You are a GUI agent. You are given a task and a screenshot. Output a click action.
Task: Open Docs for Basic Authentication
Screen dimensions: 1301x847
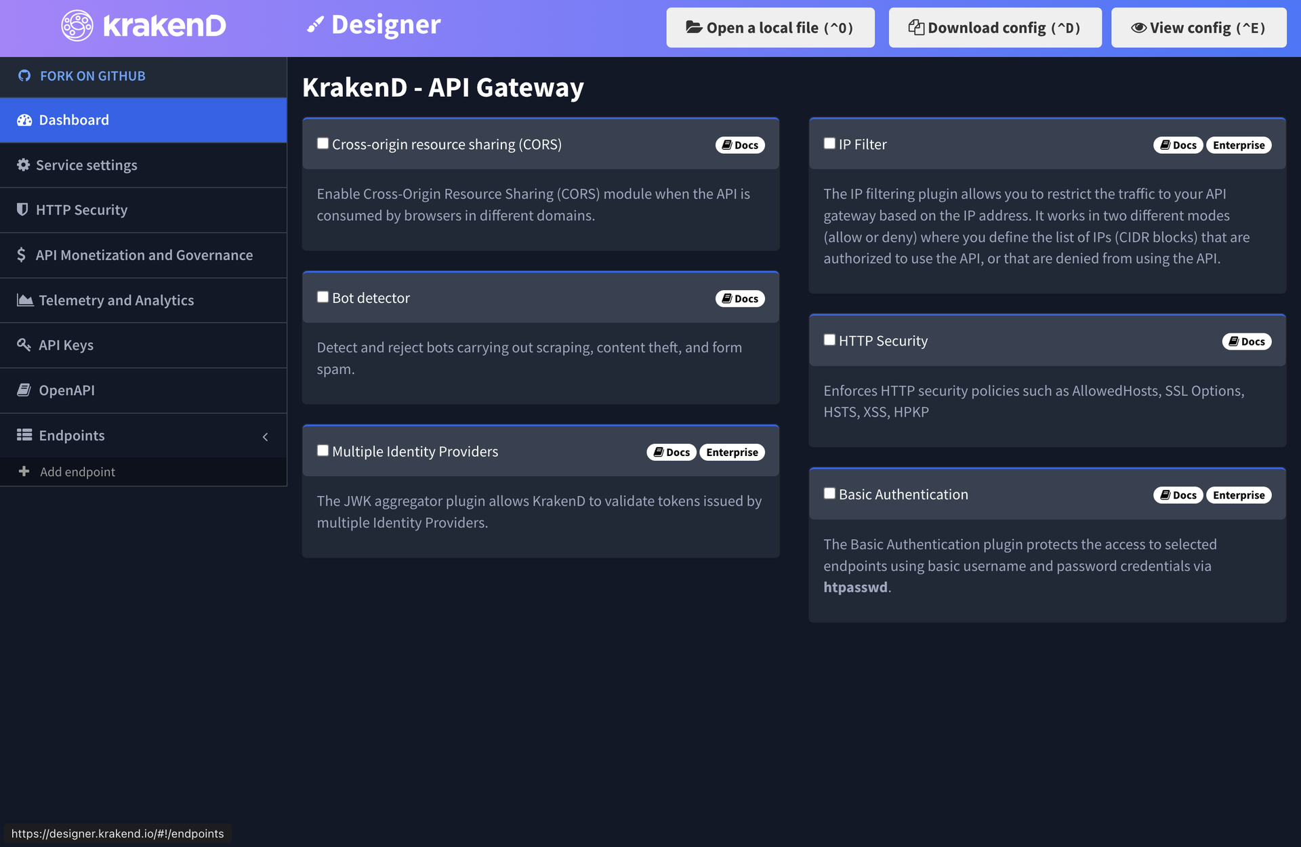click(1178, 495)
